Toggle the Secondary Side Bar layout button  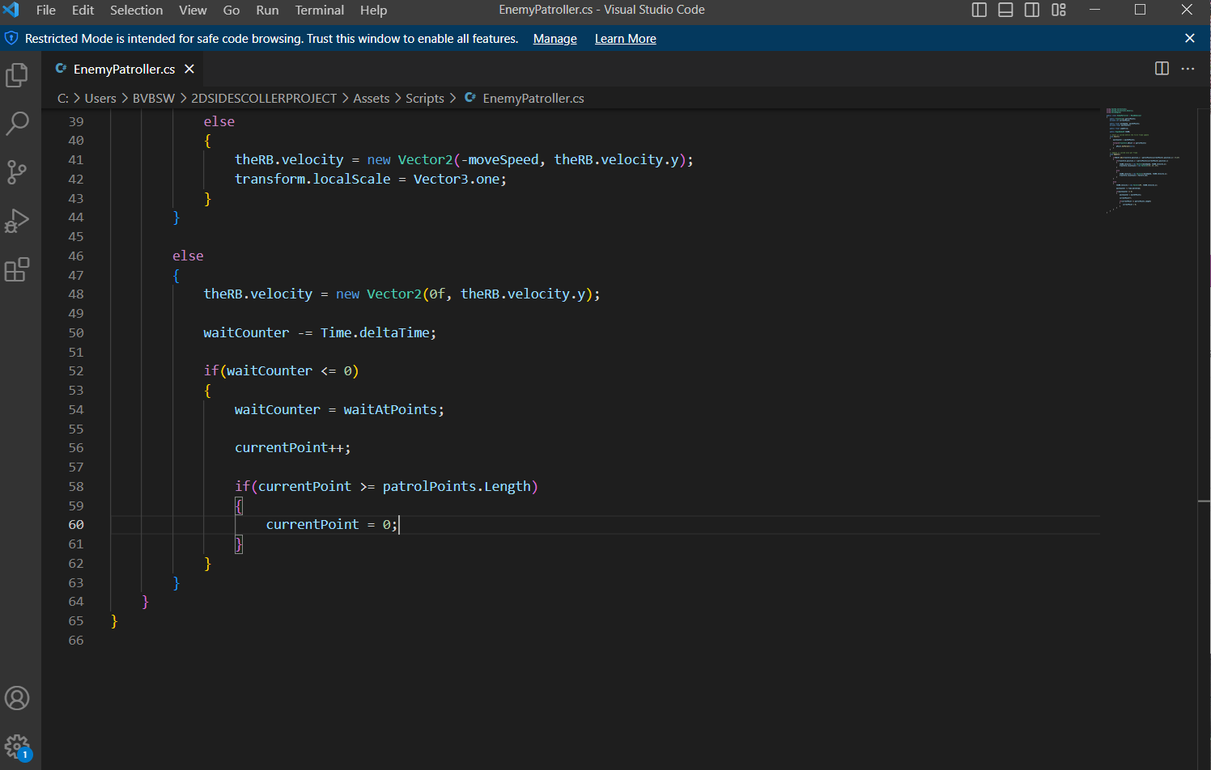coord(1032,10)
